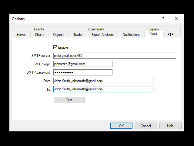Switch to the Server tab

[21, 35]
